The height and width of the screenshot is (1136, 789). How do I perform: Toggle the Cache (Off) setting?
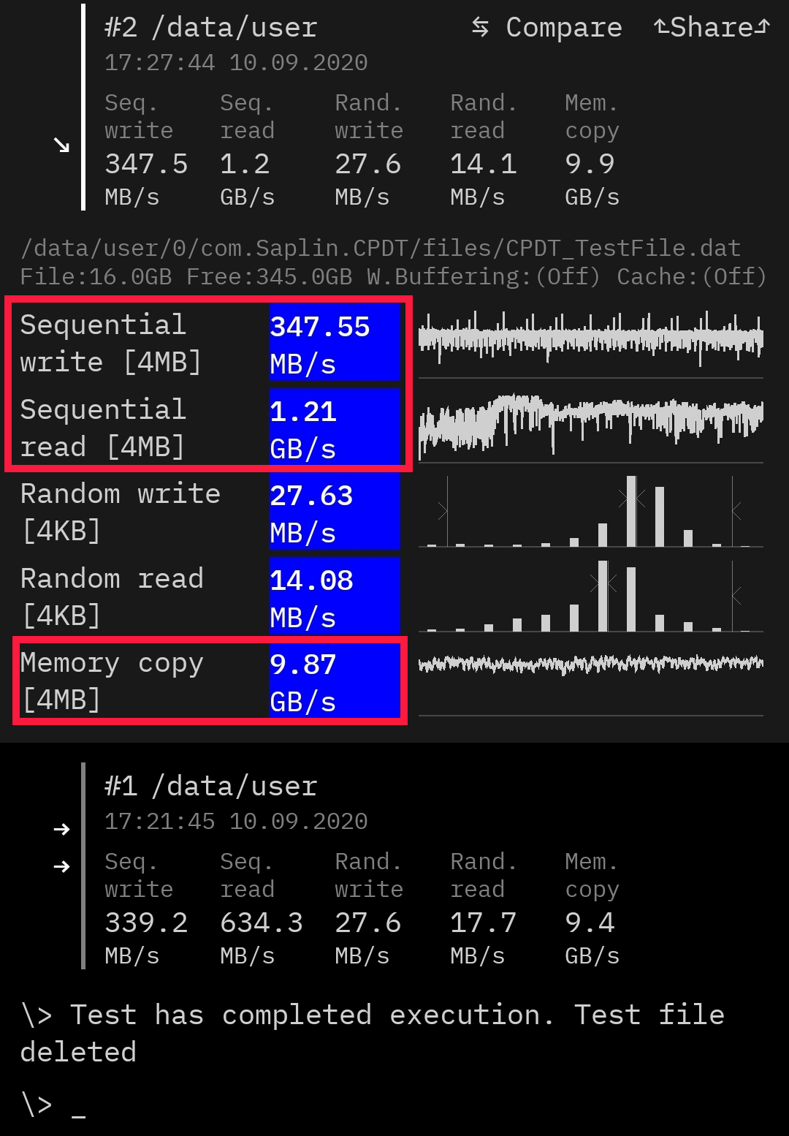point(691,277)
